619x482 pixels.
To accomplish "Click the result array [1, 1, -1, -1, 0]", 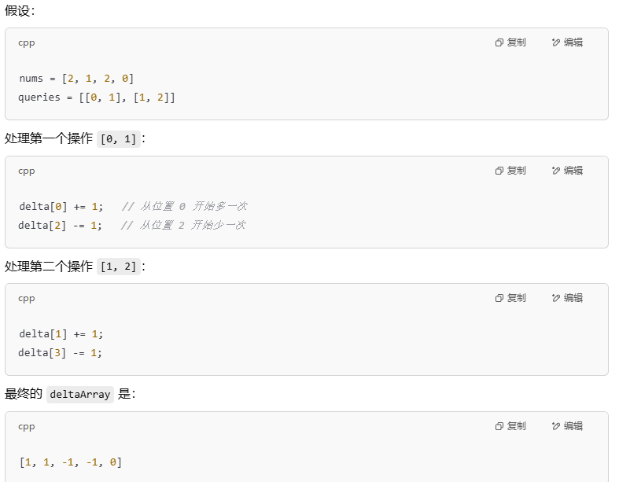I will point(71,462).
